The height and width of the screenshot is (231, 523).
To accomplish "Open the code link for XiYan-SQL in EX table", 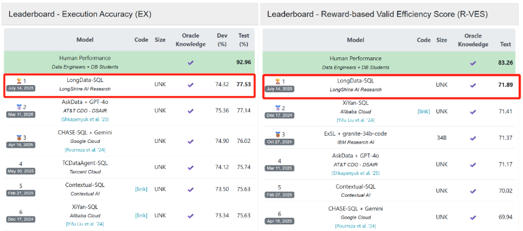I will coord(141,215).
